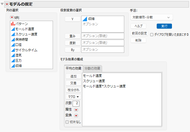Click the 度数 optional numeric field
The image size is (190, 132).
(x=103, y=43)
